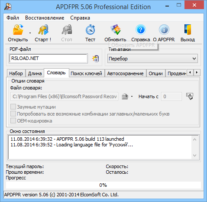The width and height of the screenshot is (207, 202).
Task: Click the Текущий пароль label
Action: (25, 166)
